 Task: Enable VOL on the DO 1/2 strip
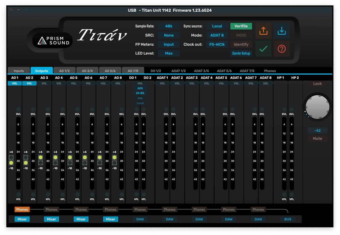pos(140,83)
